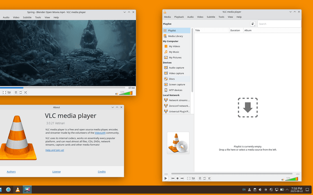Open Help menu in Spring movie window

pyautogui.click(x=56, y=18)
